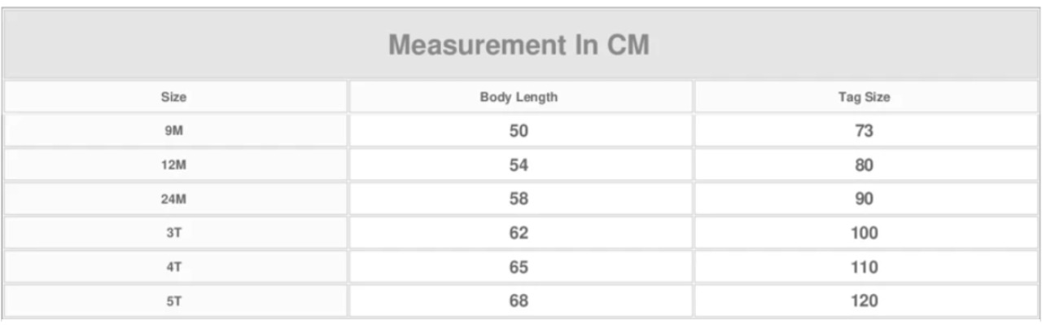The image size is (1042, 325).
Task: Select body length value 54
Action: 519,165
